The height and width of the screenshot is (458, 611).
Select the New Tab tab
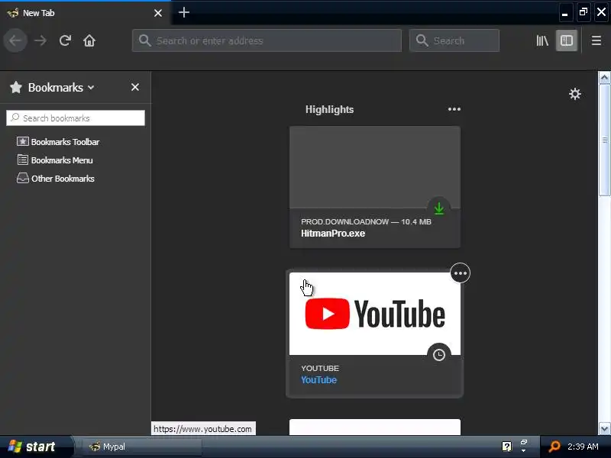[86, 13]
